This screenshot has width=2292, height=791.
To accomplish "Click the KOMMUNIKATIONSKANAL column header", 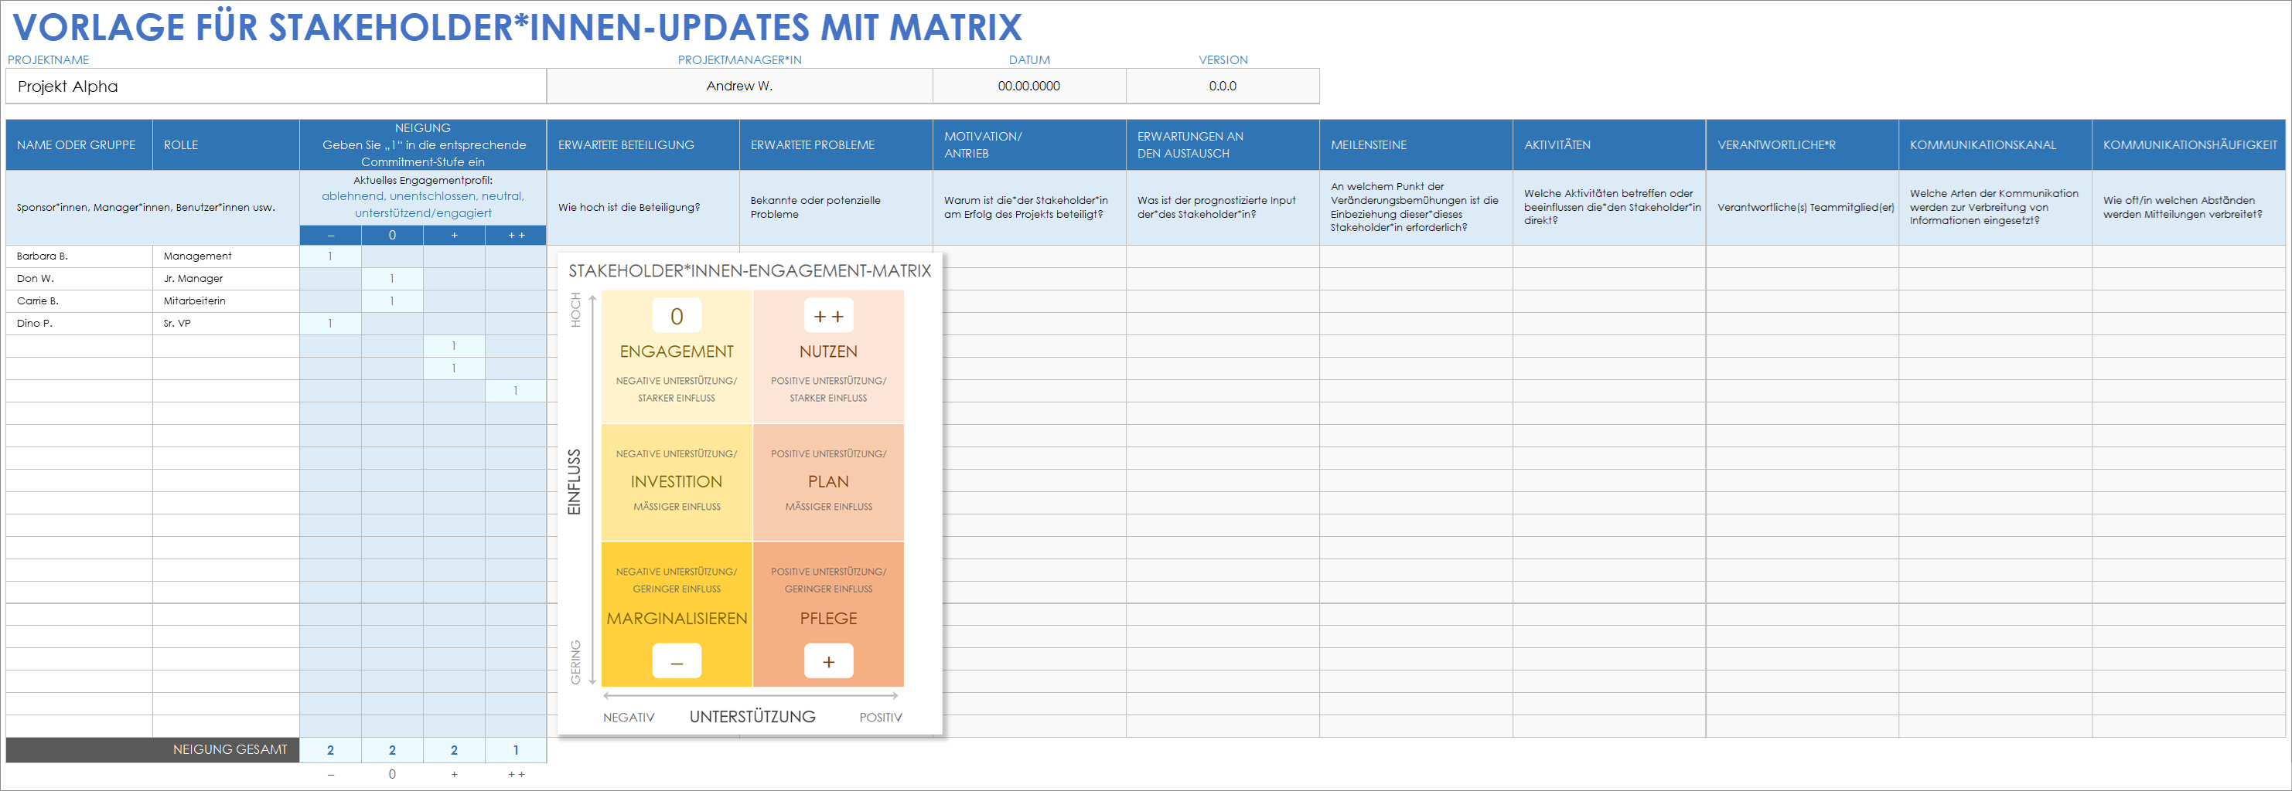I will (1995, 145).
